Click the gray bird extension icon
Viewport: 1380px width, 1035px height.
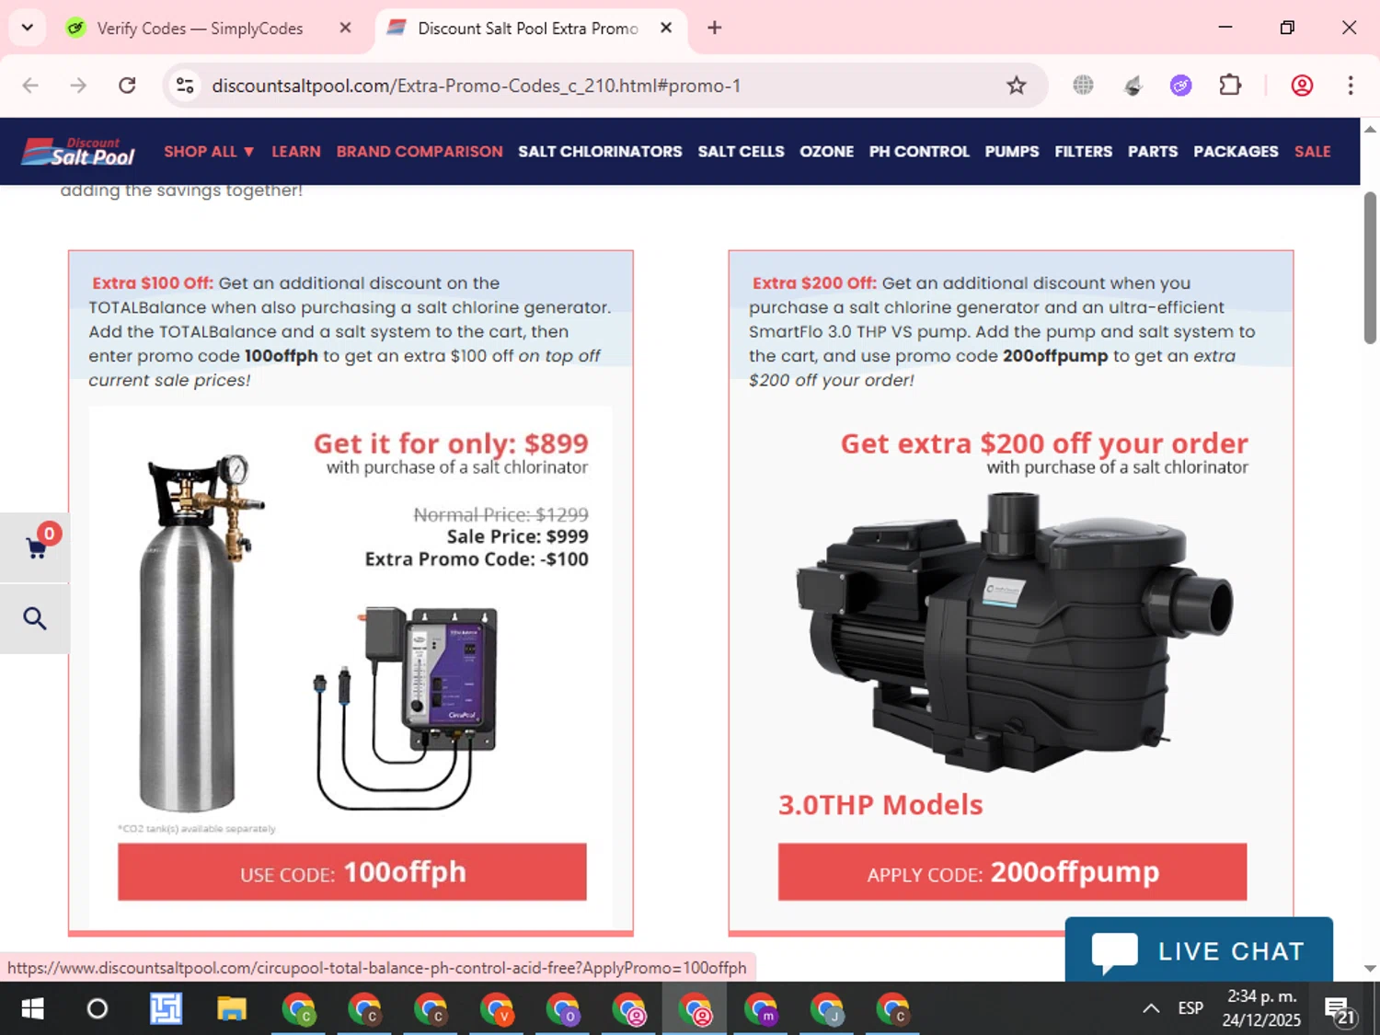click(x=1133, y=86)
